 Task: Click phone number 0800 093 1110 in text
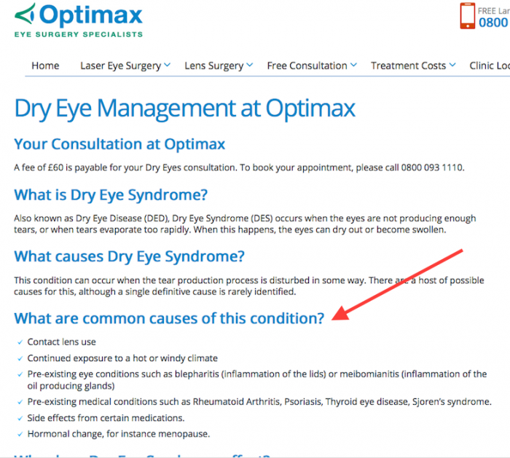(431, 167)
